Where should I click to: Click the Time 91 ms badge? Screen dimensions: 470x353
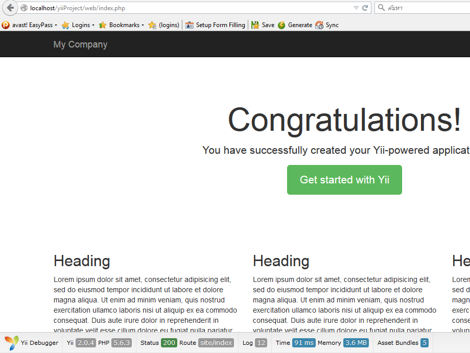pyautogui.click(x=303, y=342)
